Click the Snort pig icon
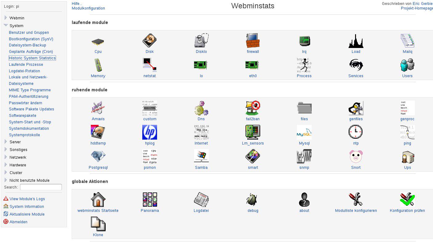This screenshot has width=433, height=242. coord(356,157)
